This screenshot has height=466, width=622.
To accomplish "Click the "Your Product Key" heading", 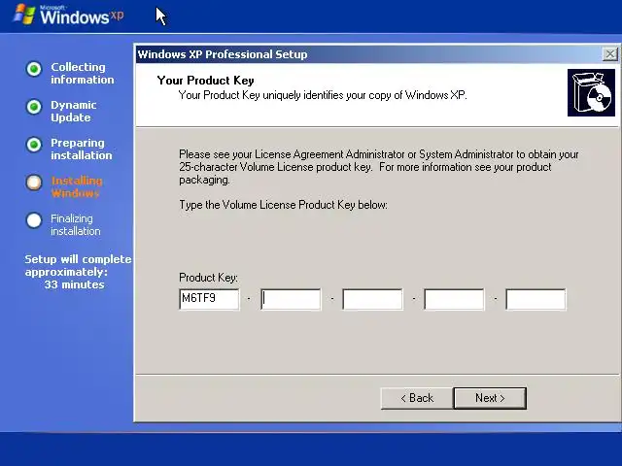I will [205, 81].
